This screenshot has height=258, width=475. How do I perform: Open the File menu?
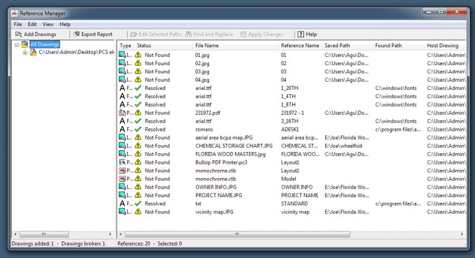point(18,24)
